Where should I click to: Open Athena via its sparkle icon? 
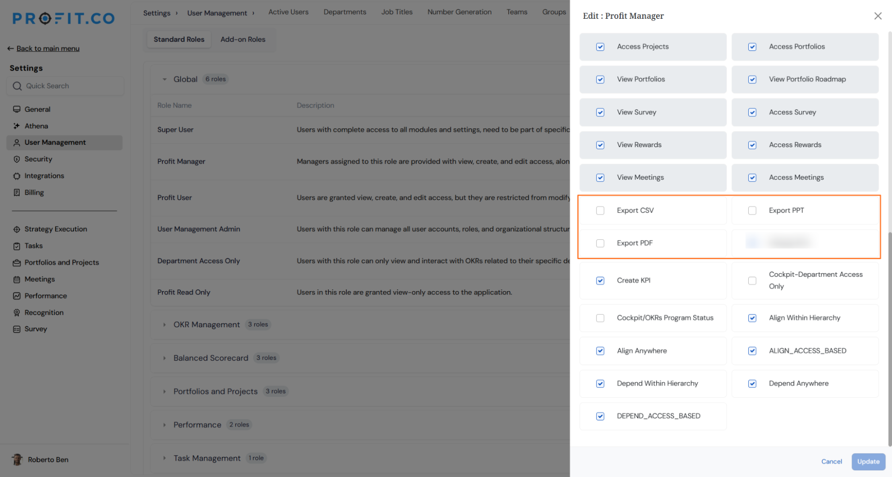17,126
